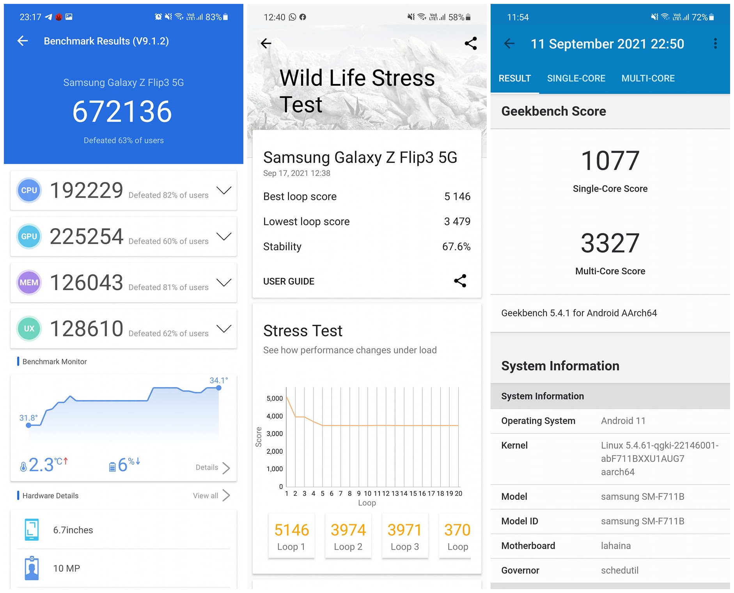Open Hardware Details View all chevron
This screenshot has width=734, height=593.
click(x=226, y=495)
